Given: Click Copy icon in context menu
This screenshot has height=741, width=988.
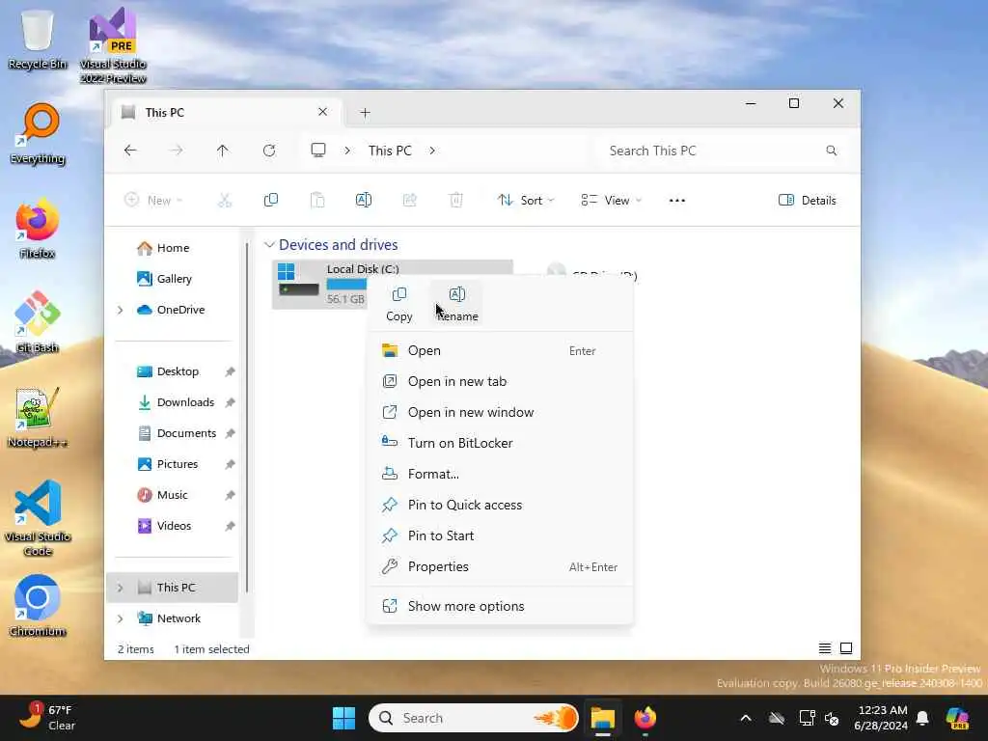Looking at the screenshot, I should (398, 304).
